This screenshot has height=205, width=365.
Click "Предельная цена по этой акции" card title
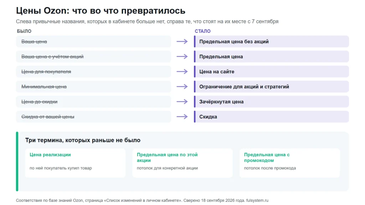(x=167, y=158)
